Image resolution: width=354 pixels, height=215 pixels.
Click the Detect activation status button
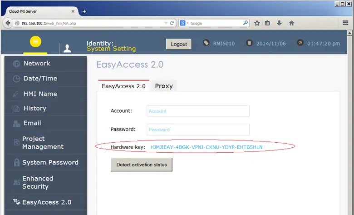click(142, 165)
